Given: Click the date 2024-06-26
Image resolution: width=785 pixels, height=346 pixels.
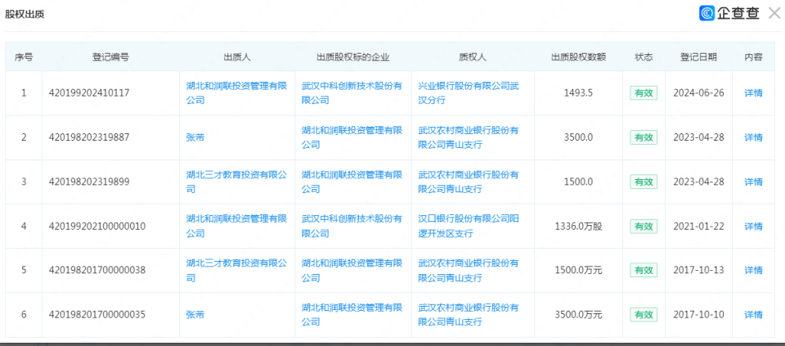Looking at the screenshot, I should click(698, 93).
